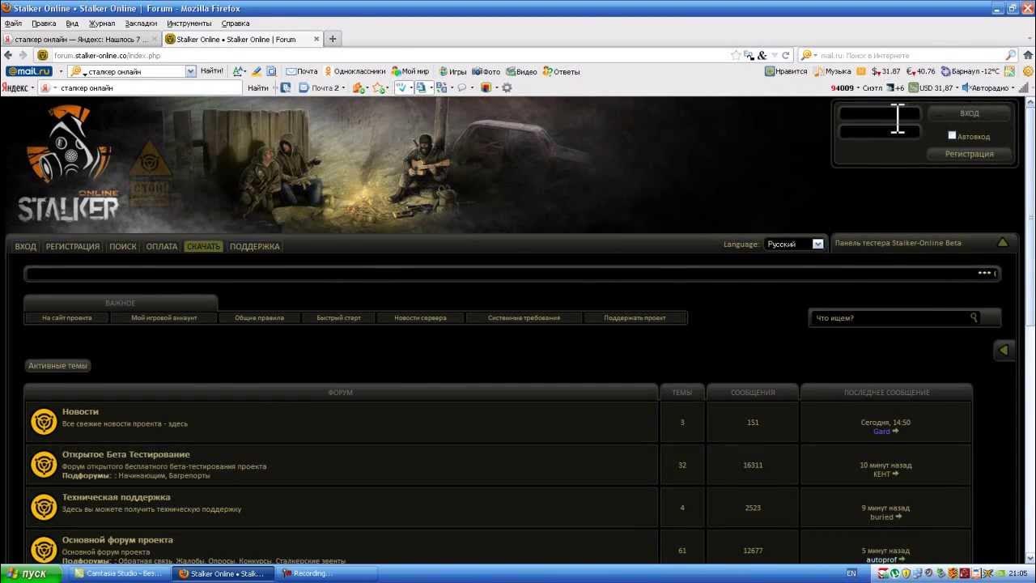Click the uTorrent icon in the system tray

(x=894, y=573)
